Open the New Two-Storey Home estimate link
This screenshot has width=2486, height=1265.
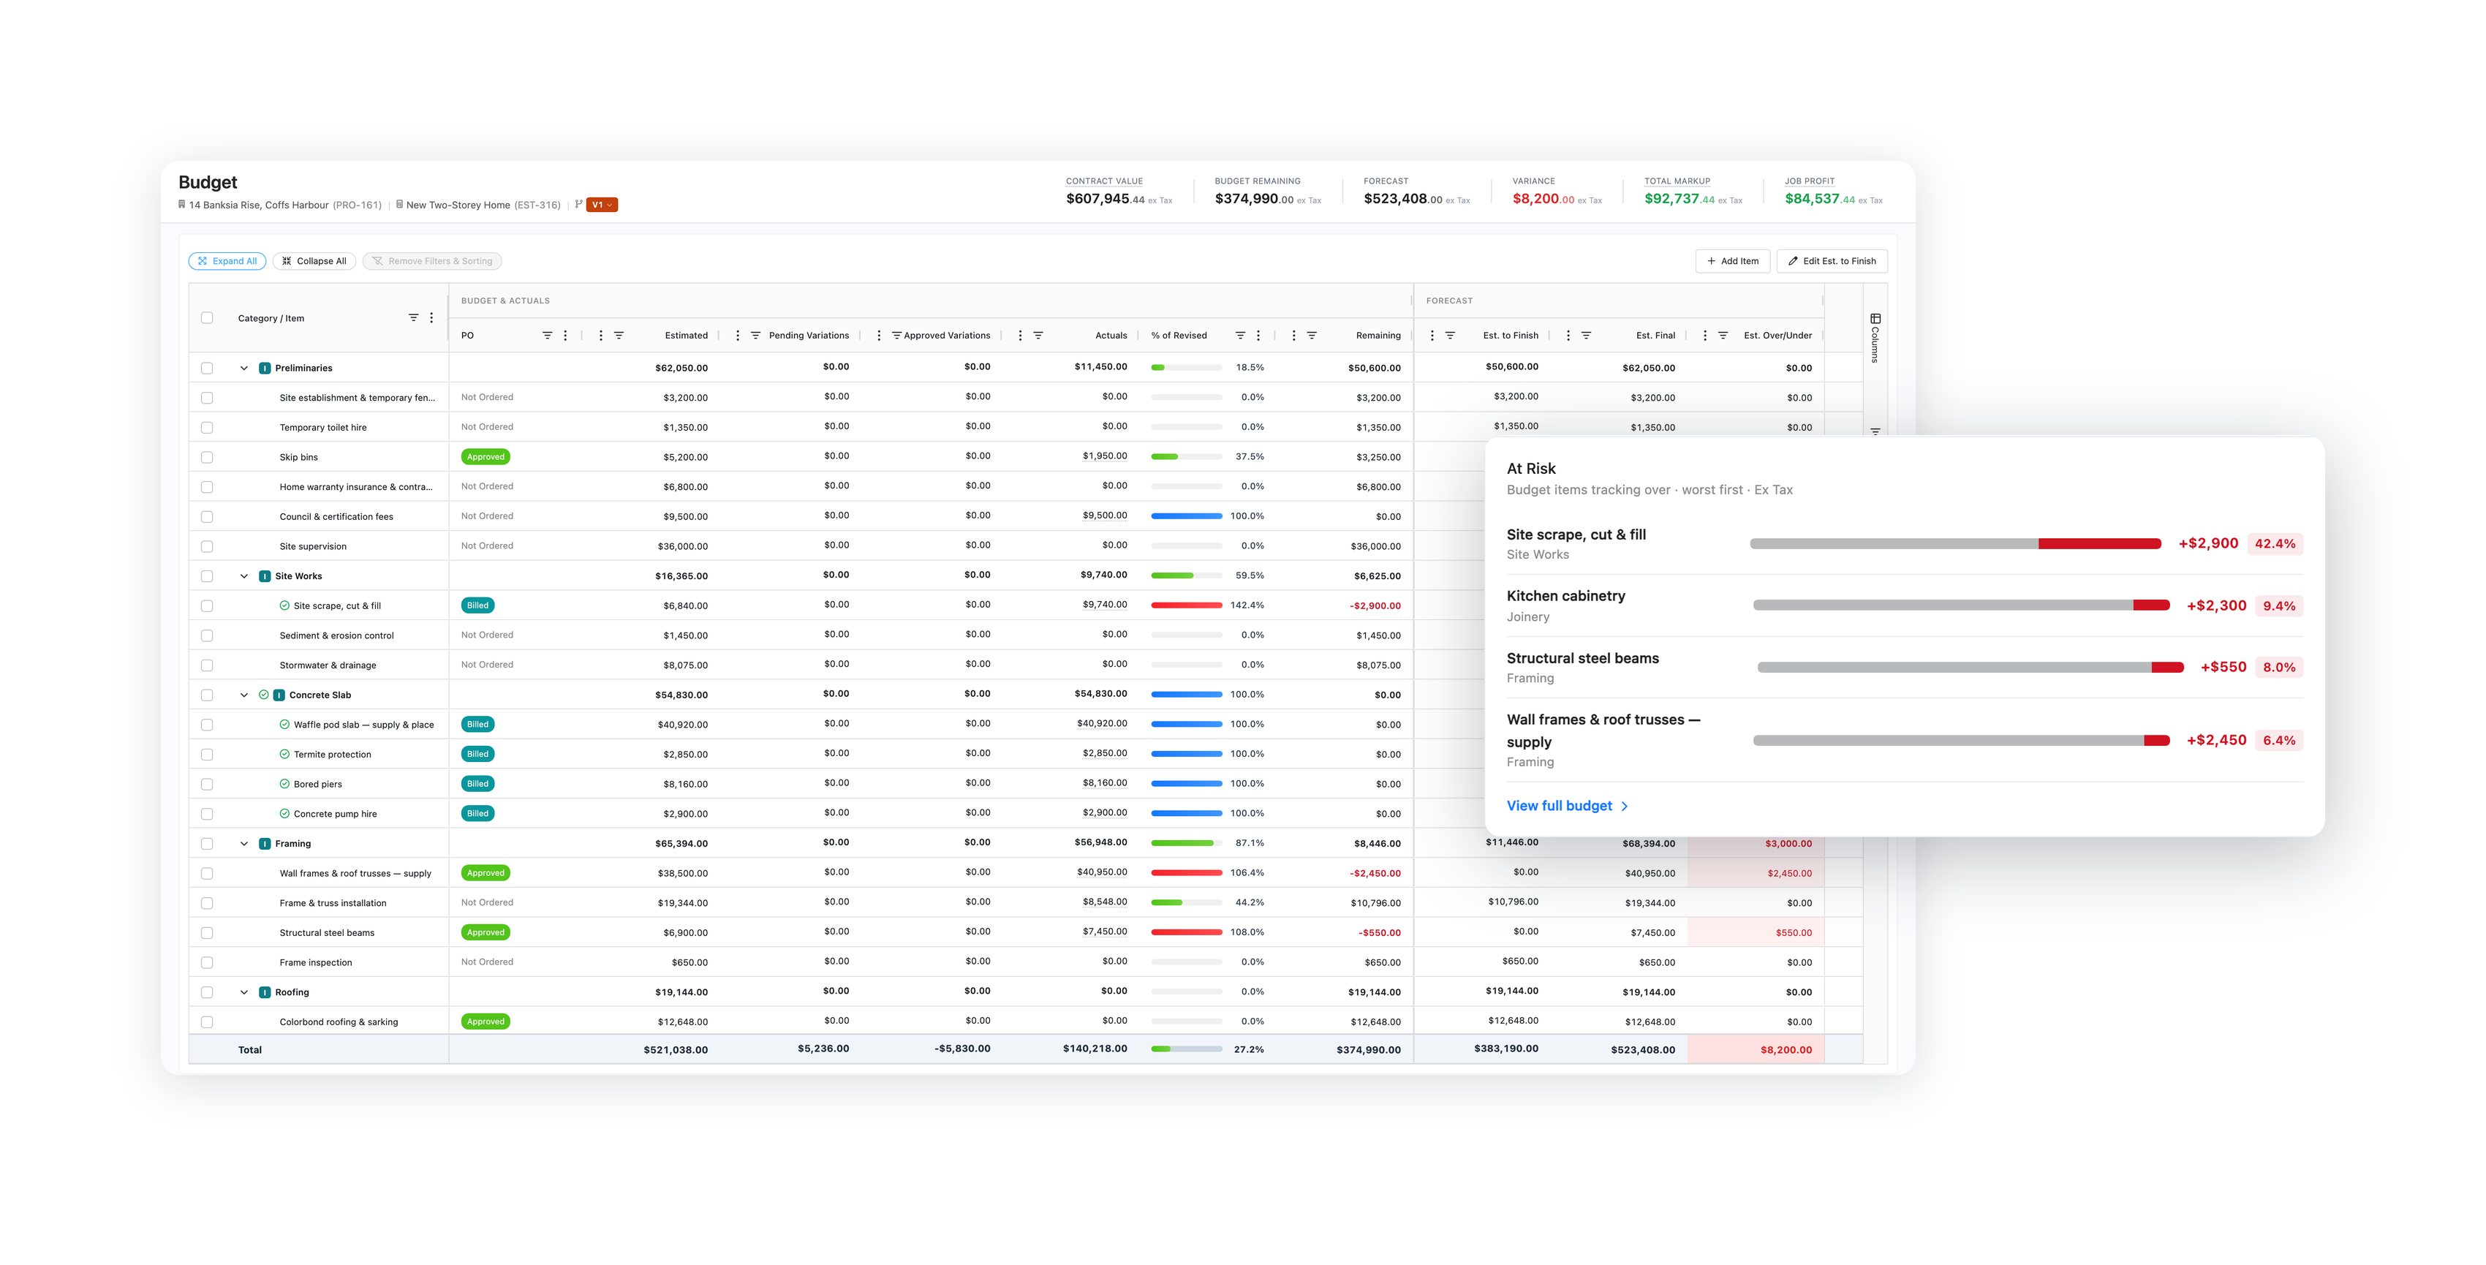tap(477, 205)
